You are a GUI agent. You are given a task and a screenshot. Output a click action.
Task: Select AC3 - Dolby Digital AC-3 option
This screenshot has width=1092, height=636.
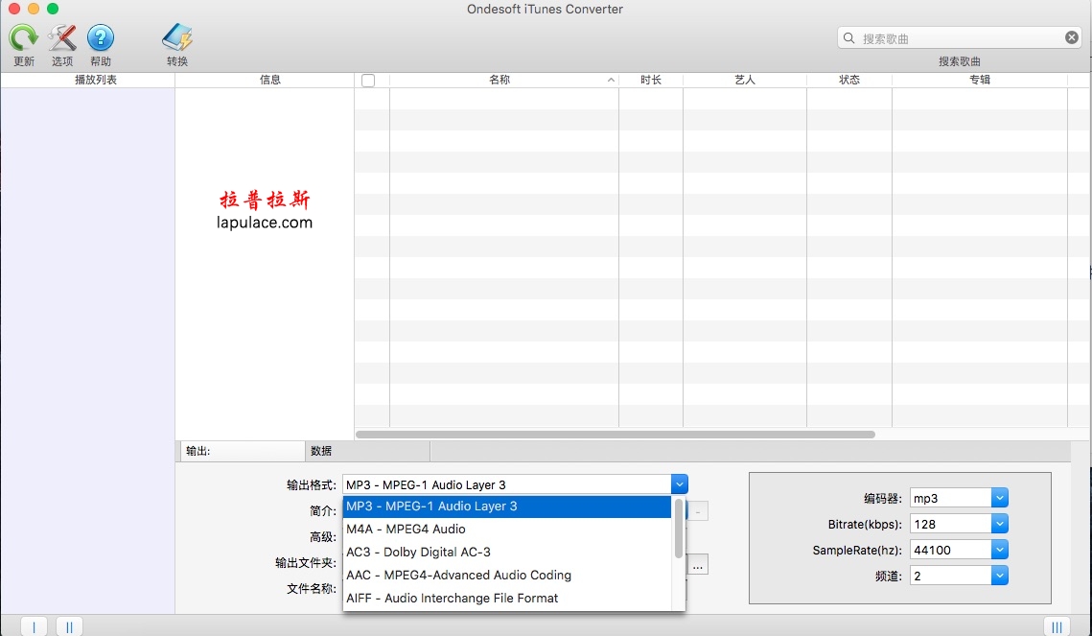point(507,552)
